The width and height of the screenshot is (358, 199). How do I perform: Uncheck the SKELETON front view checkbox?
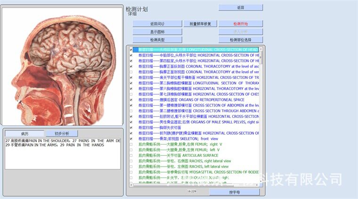click(x=131, y=139)
